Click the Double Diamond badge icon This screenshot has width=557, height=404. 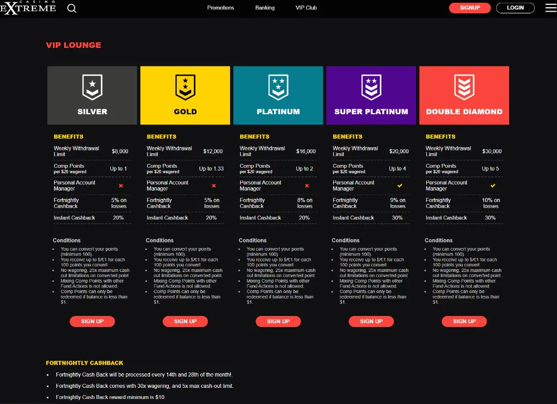click(465, 87)
